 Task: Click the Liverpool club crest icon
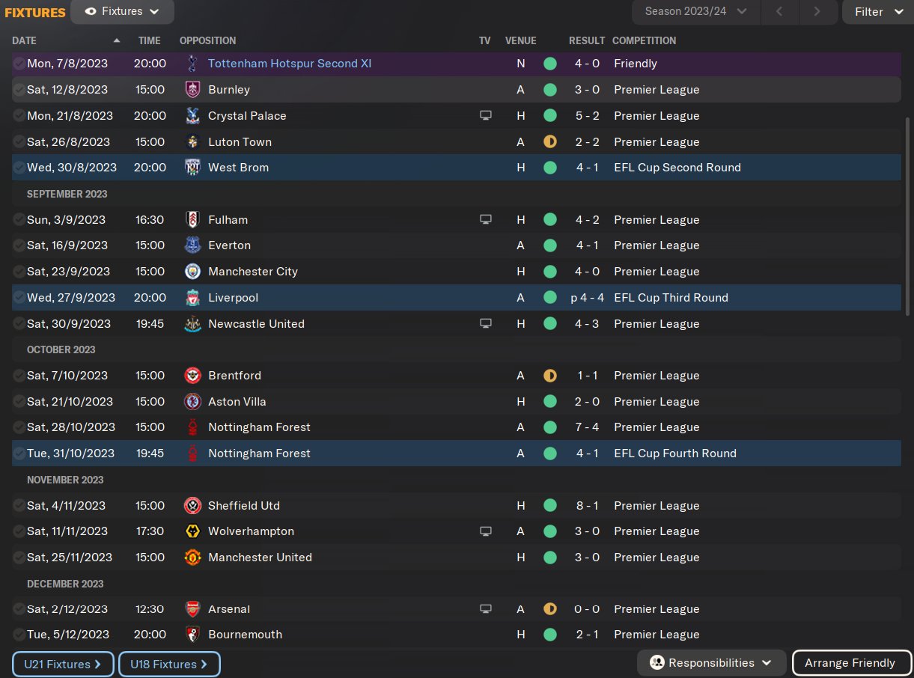click(x=192, y=298)
